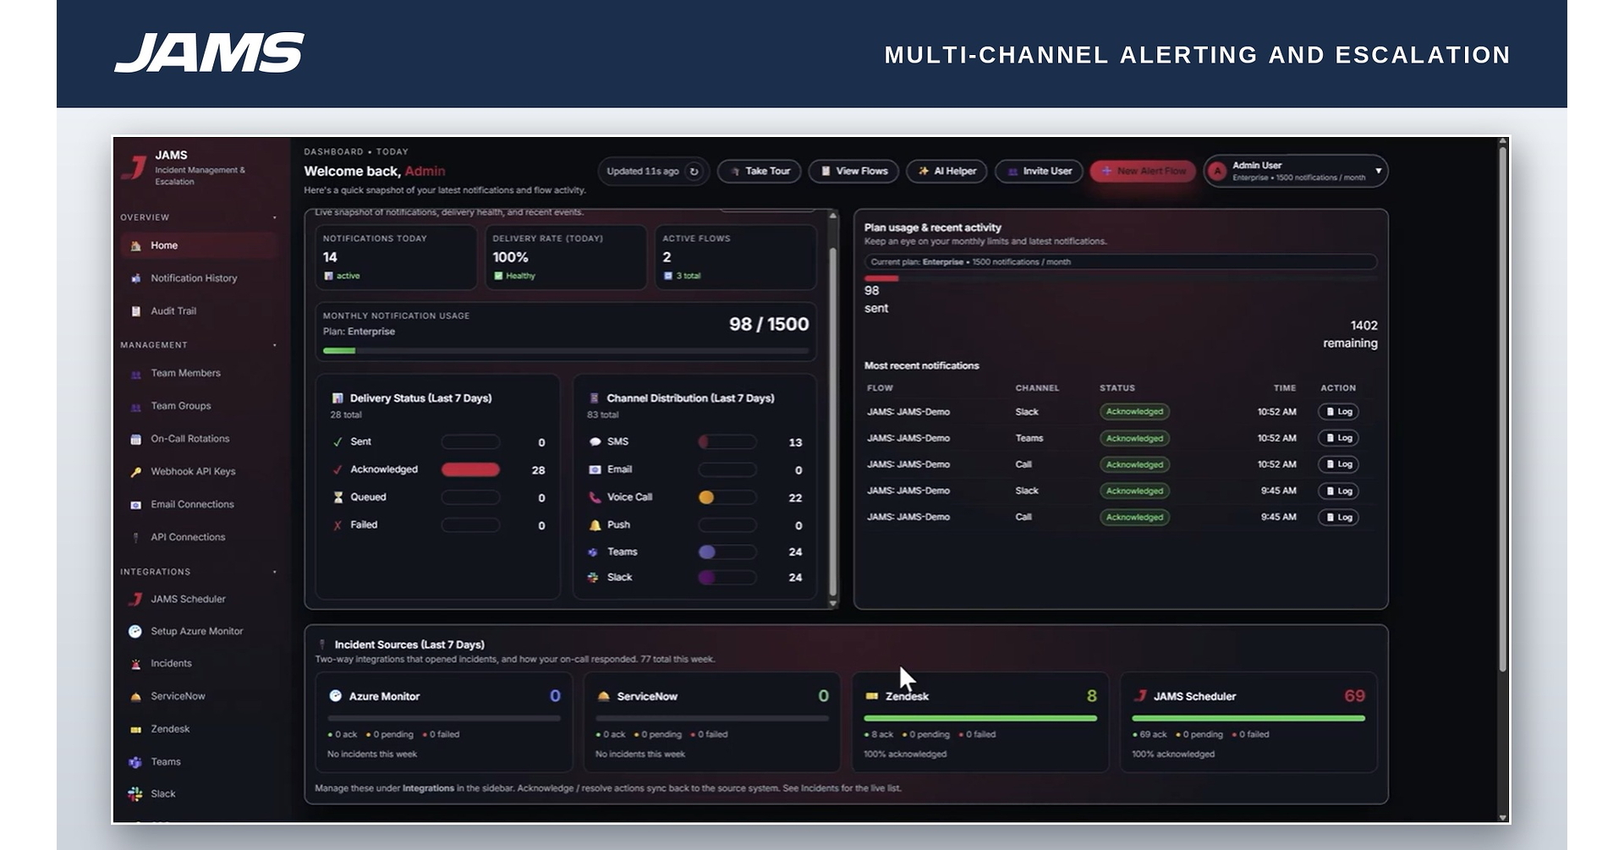Click the '1402 remaining' text

[1350, 335]
